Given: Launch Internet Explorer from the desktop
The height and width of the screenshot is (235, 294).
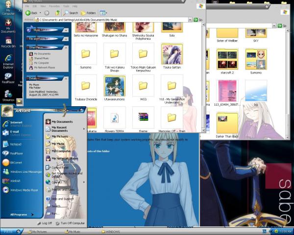Looking at the screenshot, I should [x=8, y=62].
